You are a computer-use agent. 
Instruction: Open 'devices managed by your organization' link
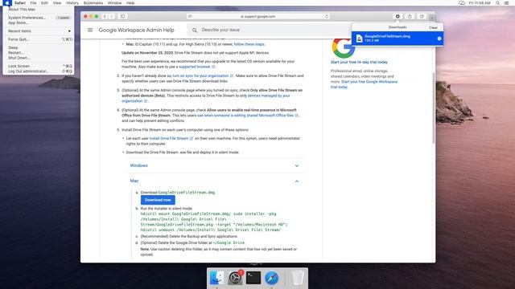[206, 98]
